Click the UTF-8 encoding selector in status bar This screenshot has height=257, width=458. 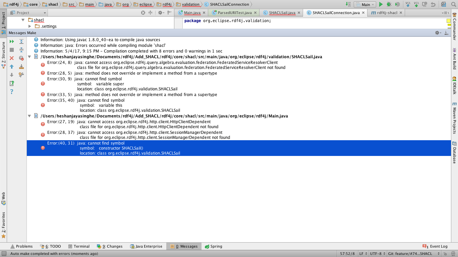point(377,254)
